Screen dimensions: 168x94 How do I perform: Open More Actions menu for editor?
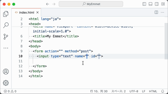162,12
